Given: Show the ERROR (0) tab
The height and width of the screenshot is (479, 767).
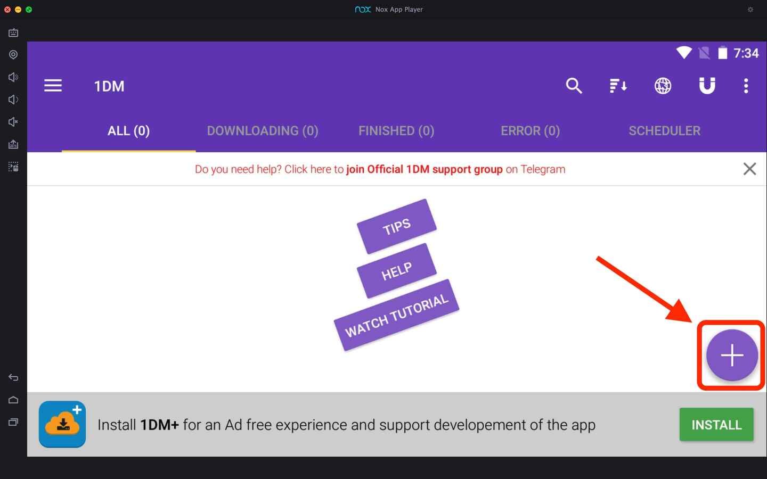Looking at the screenshot, I should (x=530, y=131).
